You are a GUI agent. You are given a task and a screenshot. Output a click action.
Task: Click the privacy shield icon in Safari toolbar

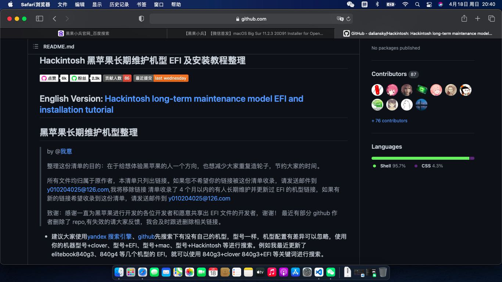[x=141, y=18]
